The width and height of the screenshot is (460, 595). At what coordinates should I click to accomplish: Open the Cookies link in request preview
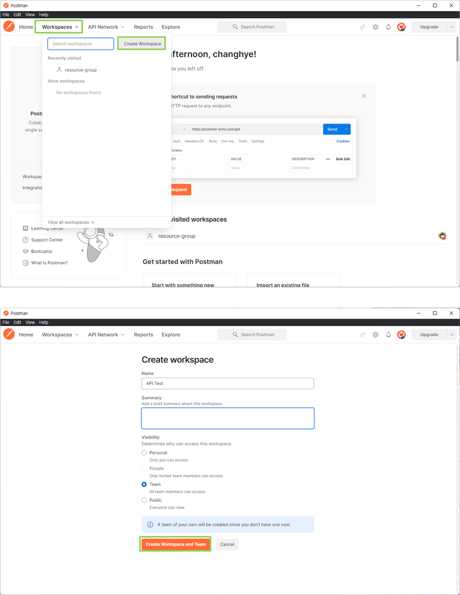(343, 141)
